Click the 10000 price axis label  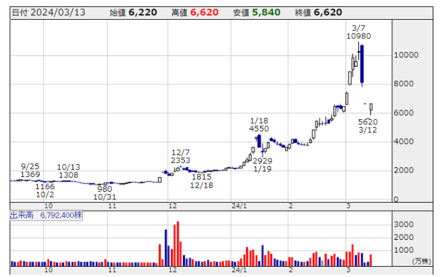click(x=406, y=55)
